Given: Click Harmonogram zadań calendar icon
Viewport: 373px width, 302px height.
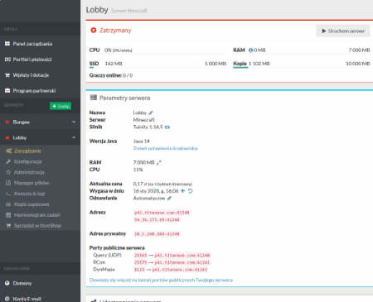Looking at the screenshot, I should click(8, 215).
